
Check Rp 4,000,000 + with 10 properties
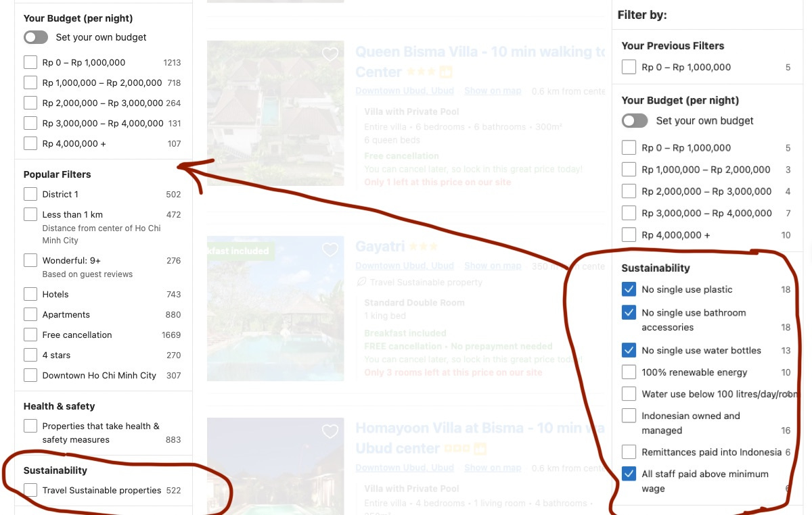[x=629, y=235]
